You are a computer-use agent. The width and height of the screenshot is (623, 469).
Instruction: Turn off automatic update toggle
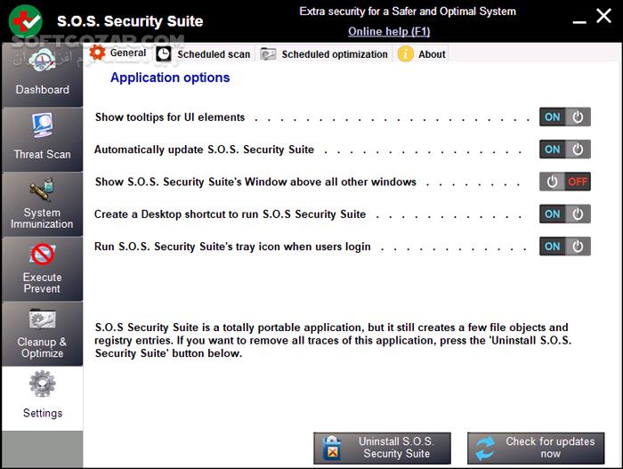[x=564, y=150]
